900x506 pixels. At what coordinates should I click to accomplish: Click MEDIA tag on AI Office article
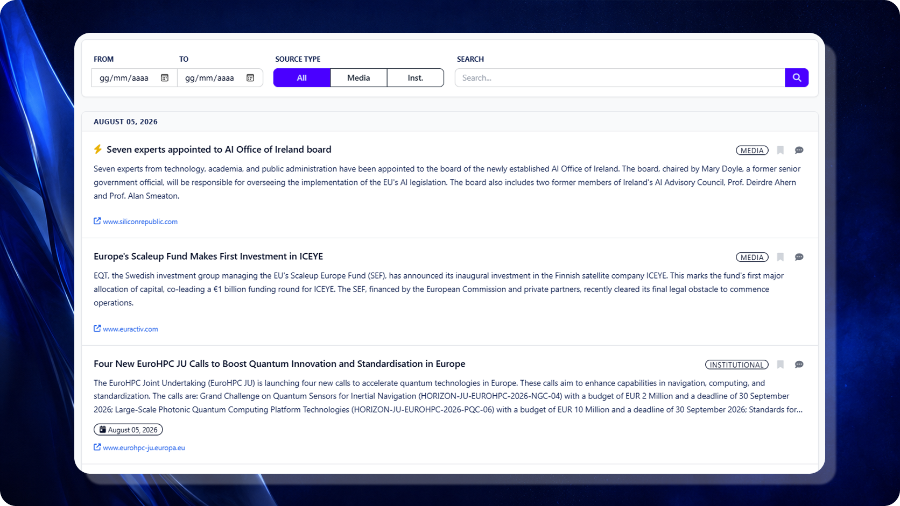pos(752,151)
